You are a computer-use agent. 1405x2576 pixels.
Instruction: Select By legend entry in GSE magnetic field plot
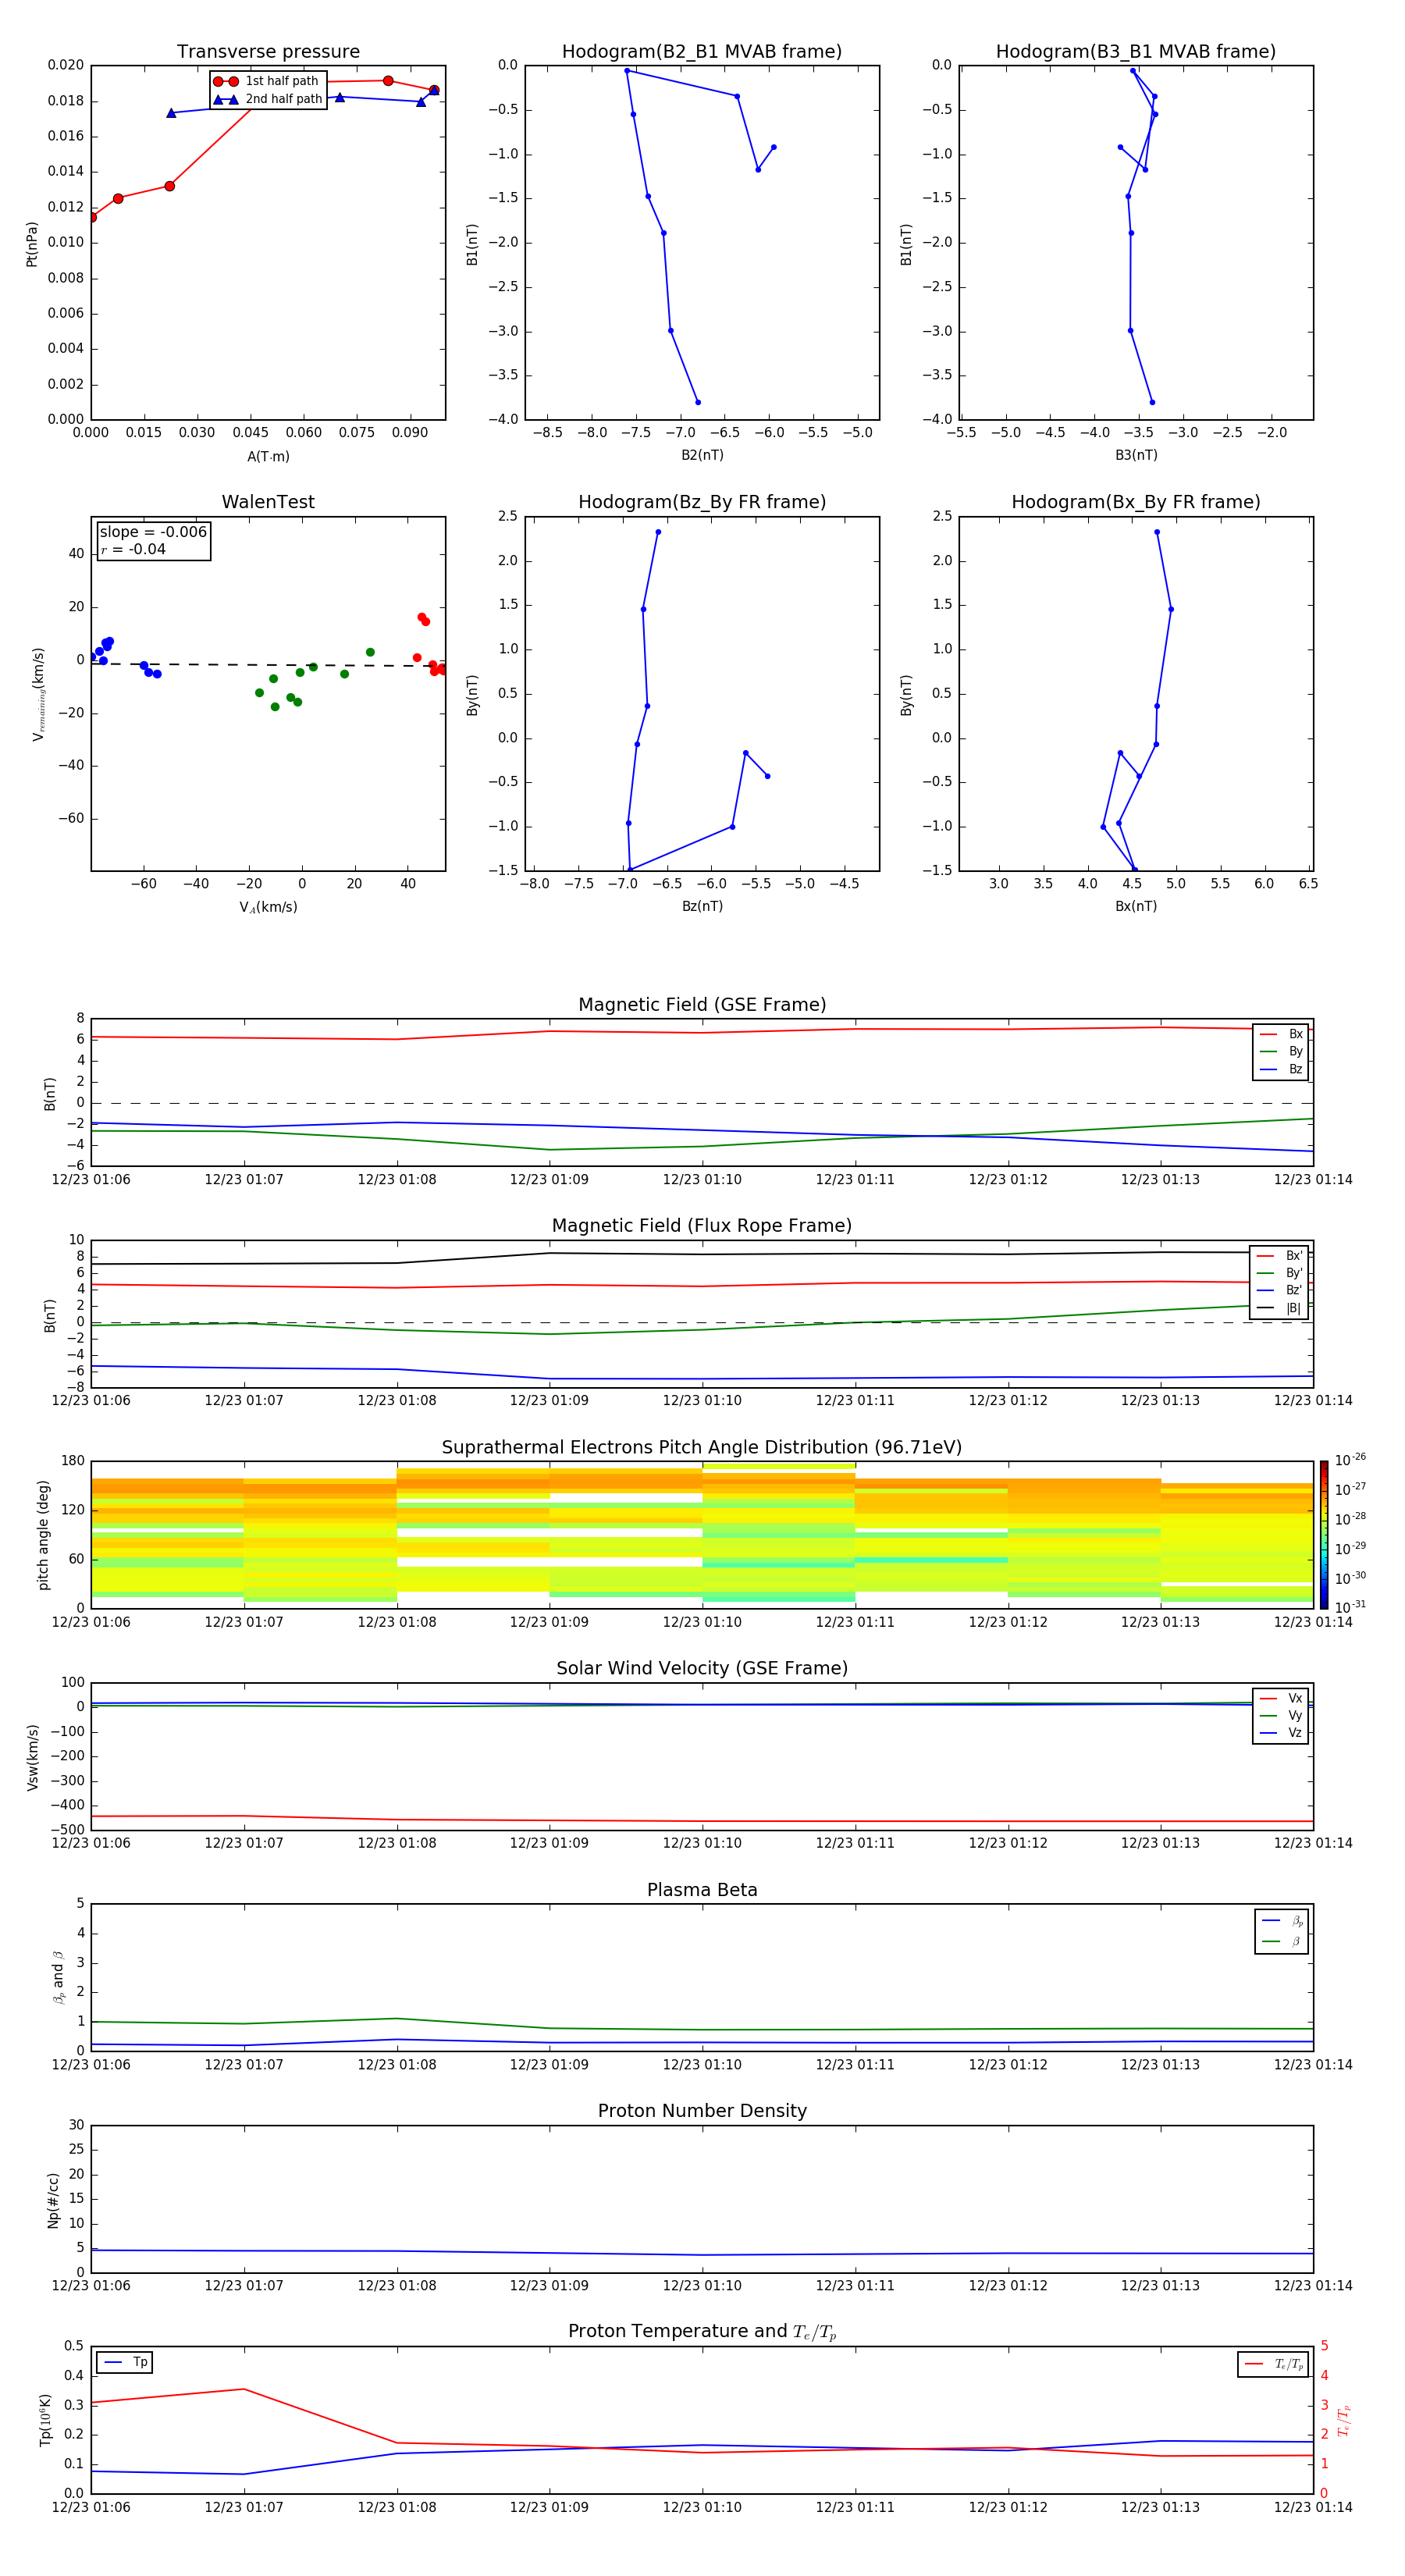(x=1281, y=1052)
